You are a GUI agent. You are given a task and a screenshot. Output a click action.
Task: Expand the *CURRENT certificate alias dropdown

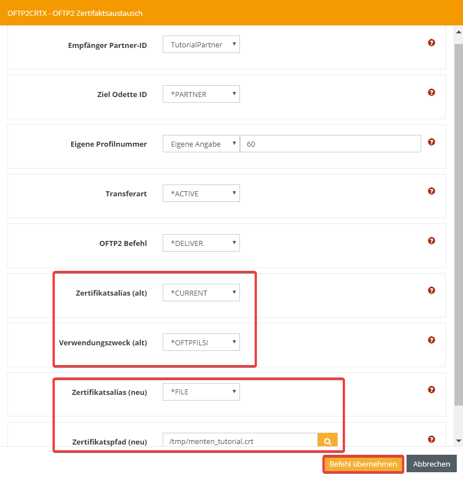pyautogui.click(x=201, y=293)
